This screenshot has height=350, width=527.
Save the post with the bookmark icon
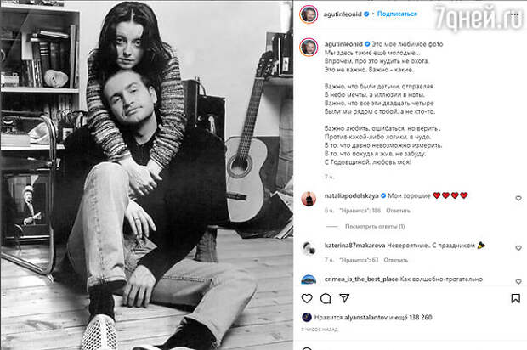click(516, 298)
